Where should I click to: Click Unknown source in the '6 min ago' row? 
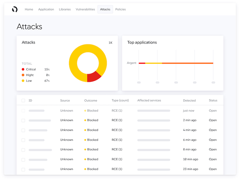[67, 140]
